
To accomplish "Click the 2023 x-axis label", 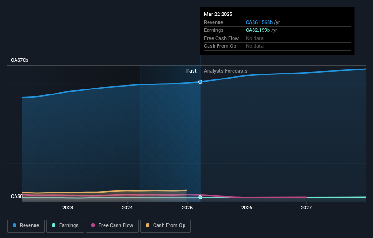I will [68, 208].
